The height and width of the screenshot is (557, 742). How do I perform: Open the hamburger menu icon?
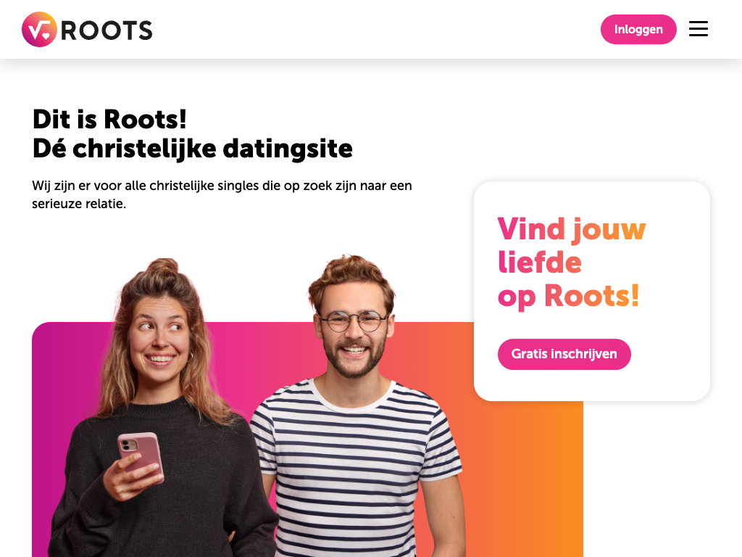coord(698,29)
